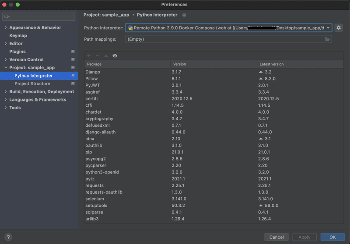The width and height of the screenshot is (350, 244).
Task: Open the Keymap settings page
Action: tap(18, 35)
